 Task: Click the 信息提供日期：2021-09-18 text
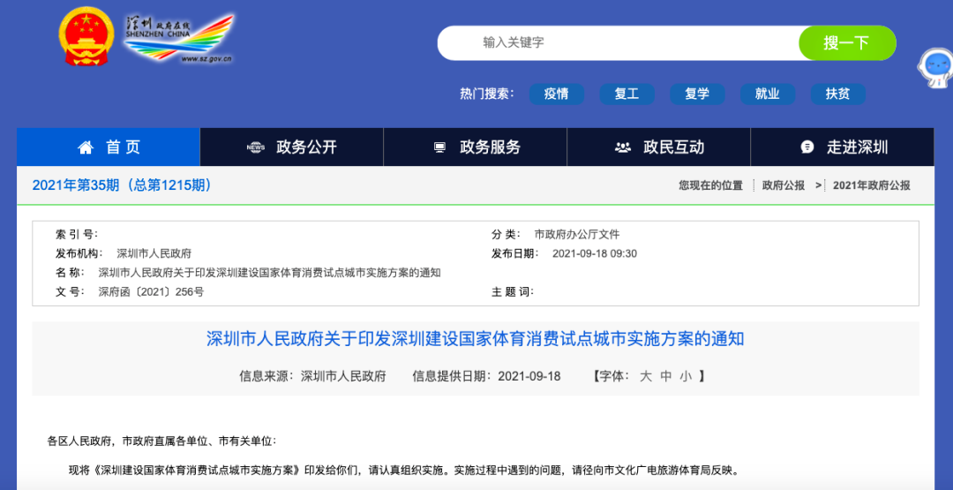(x=486, y=376)
